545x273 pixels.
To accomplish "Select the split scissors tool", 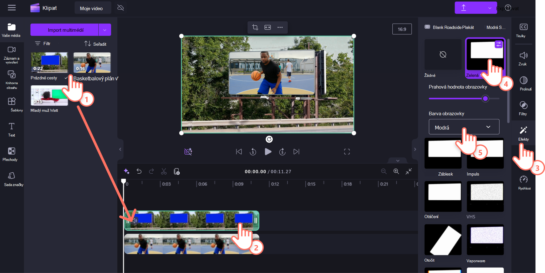I will pos(164,171).
